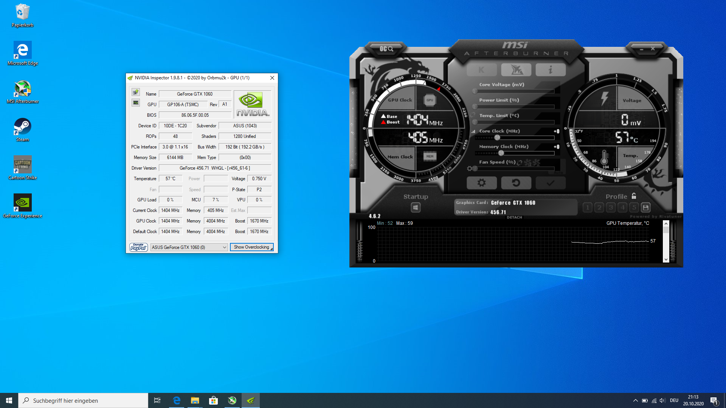Viewport: 726px width, 408px height.
Task: Toggle the Profile lock icon
Action: pyautogui.click(x=634, y=196)
